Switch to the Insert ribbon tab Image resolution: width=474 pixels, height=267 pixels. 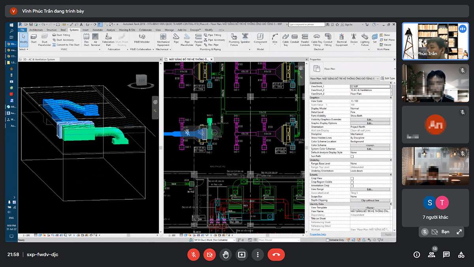click(x=85, y=30)
